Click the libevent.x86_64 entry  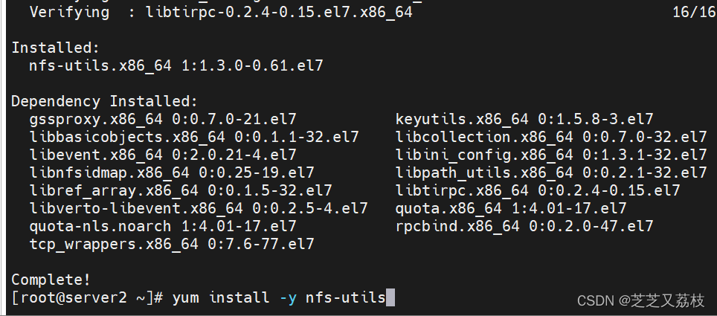click(163, 155)
